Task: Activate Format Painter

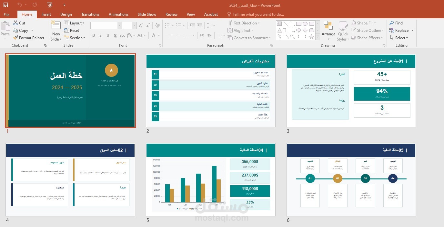Action: pos(29,38)
